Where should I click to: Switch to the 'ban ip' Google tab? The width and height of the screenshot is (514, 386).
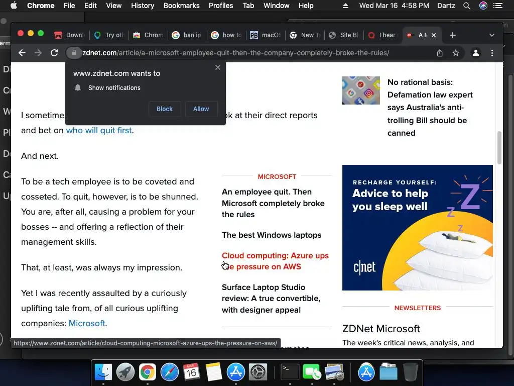click(x=187, y=35)
